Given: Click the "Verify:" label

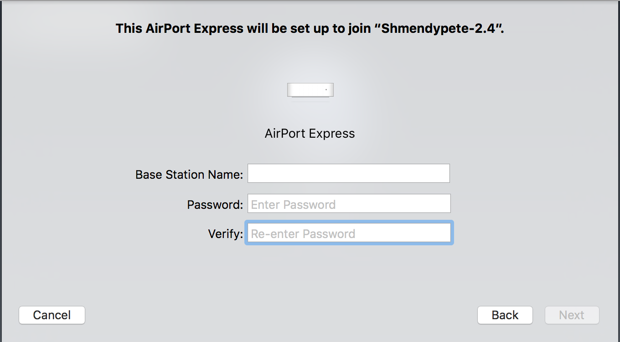Looking at the screenshot, I should click(x=225, y=234).
